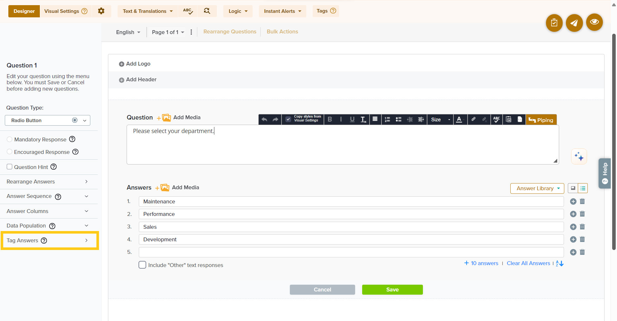Click the Clear All Answers link
Viewport: 617px width, 321px height.
pos(528,263)
